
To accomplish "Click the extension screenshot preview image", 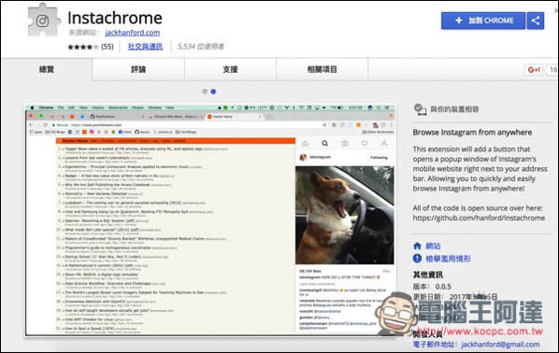I will click(210, 219).
